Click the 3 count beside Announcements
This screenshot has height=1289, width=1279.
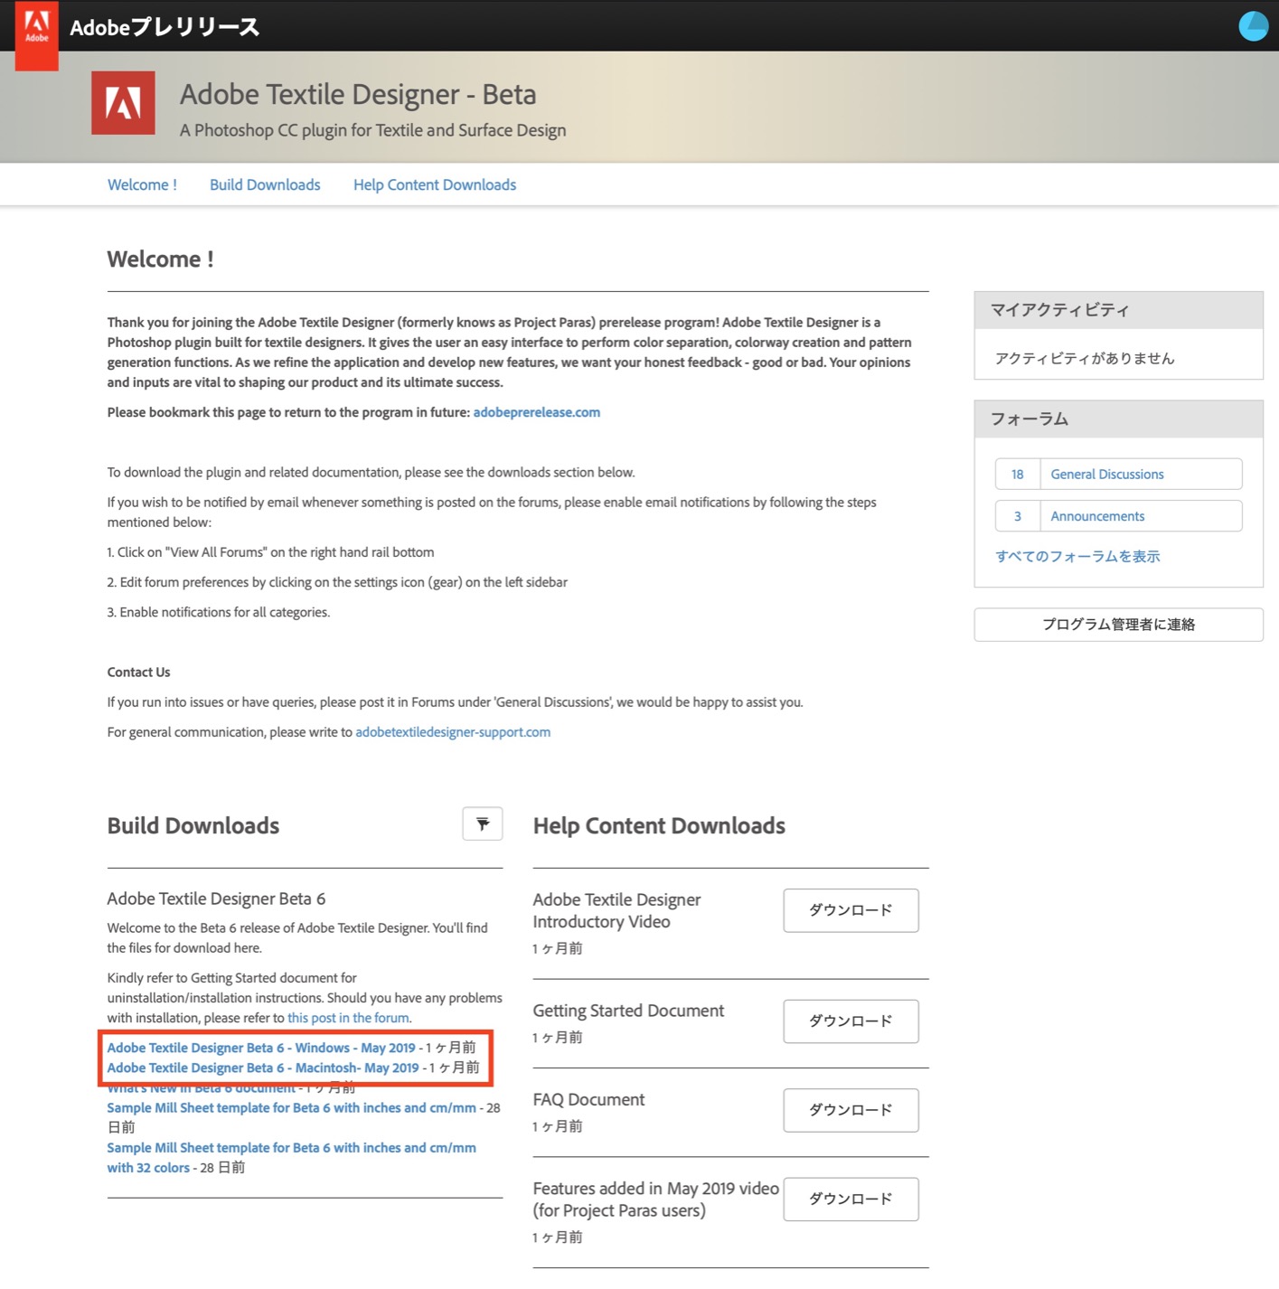click(1018, 516)
